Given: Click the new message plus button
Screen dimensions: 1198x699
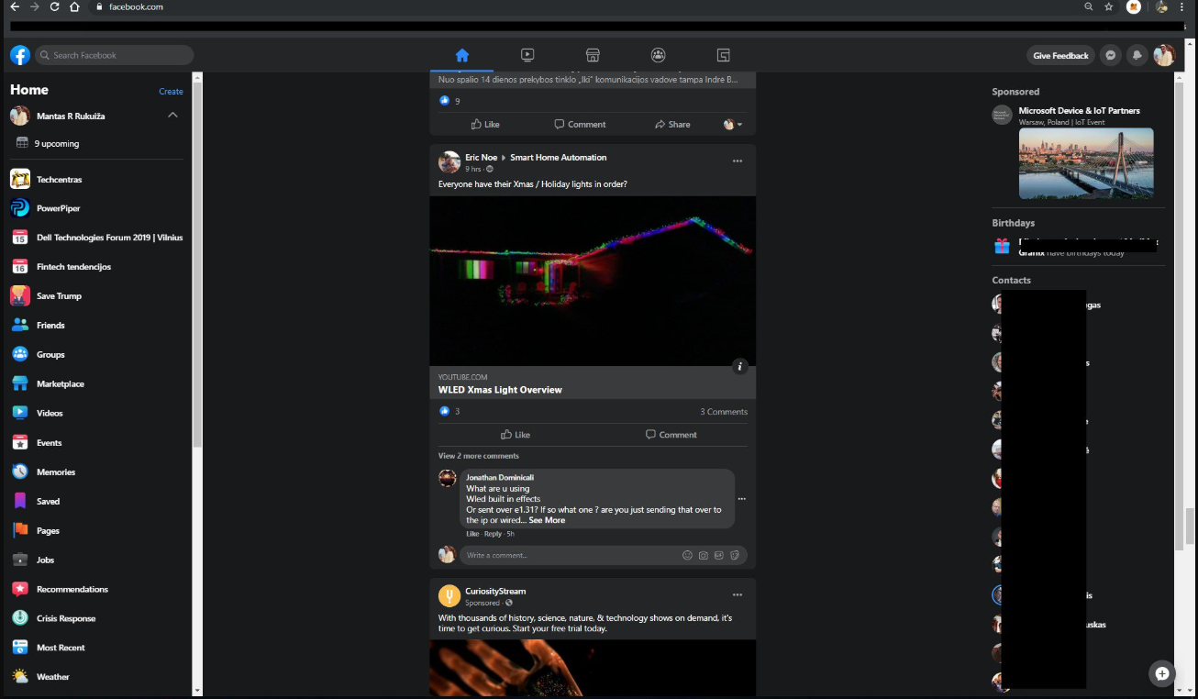Looking at the screenshot, I should pyautogui.click(x=1161, y=673).
